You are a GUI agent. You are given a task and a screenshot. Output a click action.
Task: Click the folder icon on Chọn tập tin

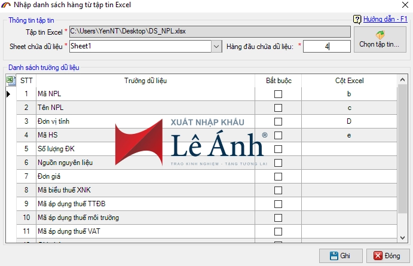coord(379,34)
